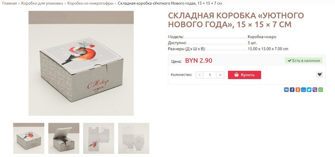The image size is (335, 157).
Task: Increase quantity with plus button
Action: pos(220,75)
